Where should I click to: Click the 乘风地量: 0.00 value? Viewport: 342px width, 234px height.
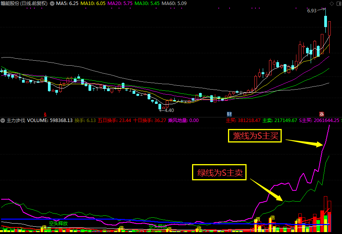[x=184, y=120]
